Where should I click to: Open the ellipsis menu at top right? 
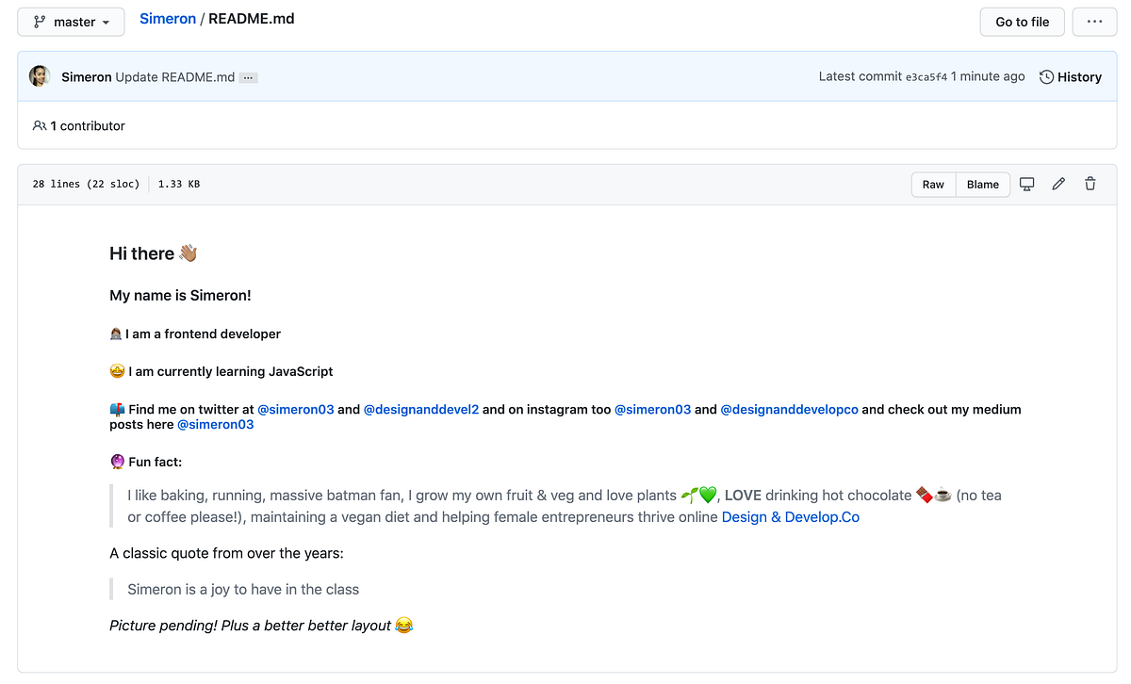point(1094,21)
